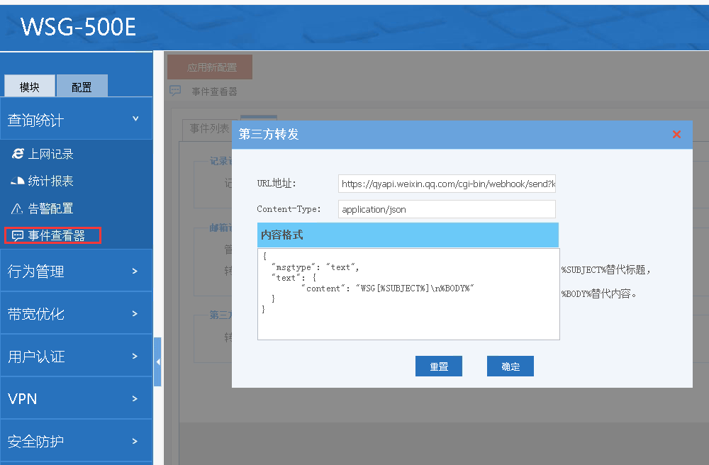Click the sidebar collapse arrow handle

pyautogui.click(x=157, y=362)
